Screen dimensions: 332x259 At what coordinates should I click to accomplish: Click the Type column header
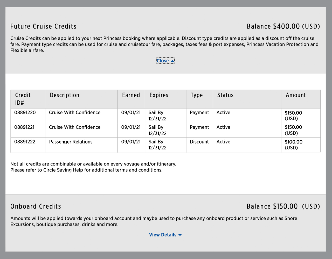(197, 95)
